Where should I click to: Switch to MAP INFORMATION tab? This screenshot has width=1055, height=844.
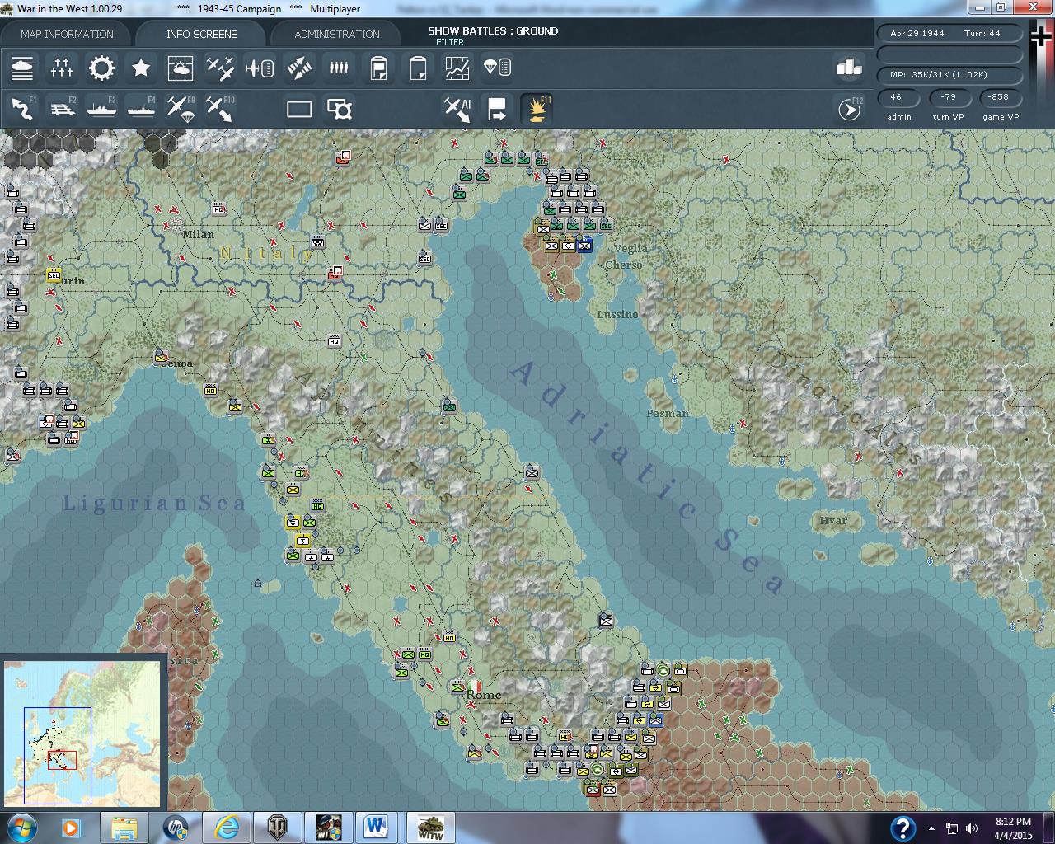click(x=67, y=34)
